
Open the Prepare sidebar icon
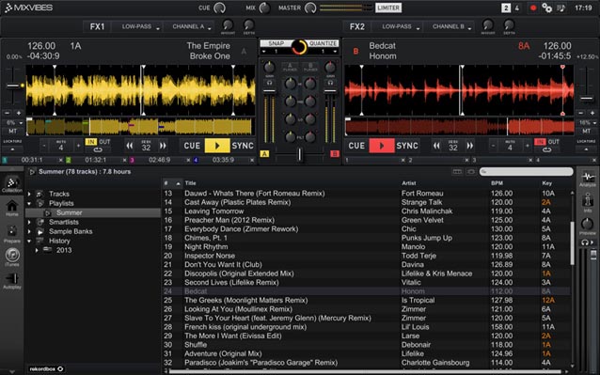tap(12, 234)
